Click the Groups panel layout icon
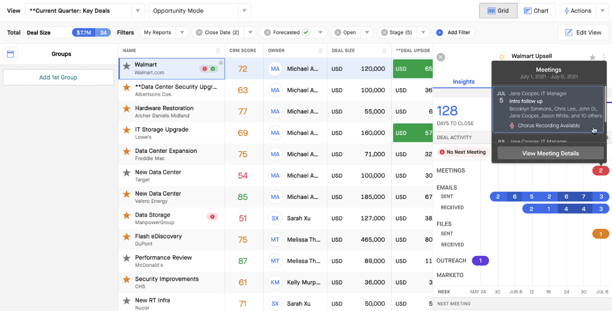Image resolution: width=612 pixels, height=311 pixels. click(10, 54)
